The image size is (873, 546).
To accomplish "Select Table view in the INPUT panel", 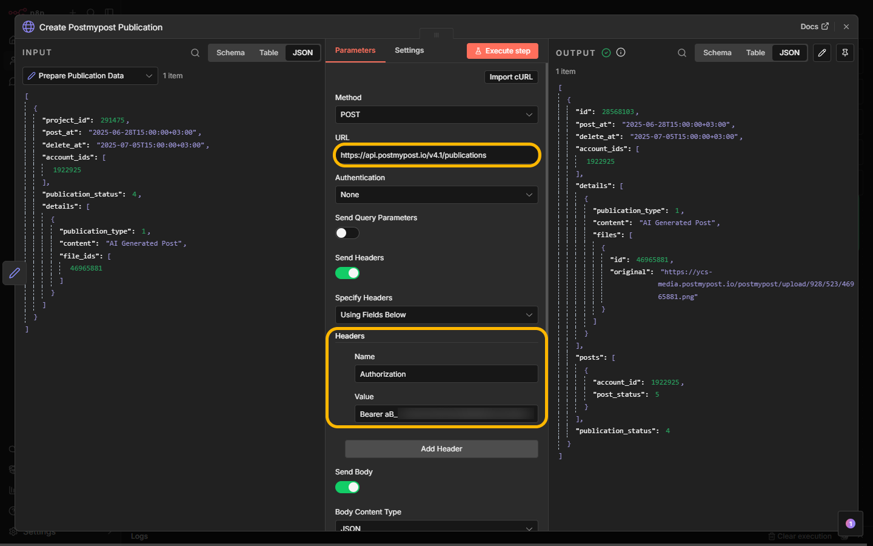I will 269,53.
